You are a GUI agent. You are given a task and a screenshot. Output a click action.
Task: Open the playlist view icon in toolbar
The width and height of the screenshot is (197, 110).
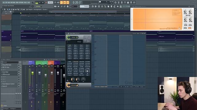(x=93, y=6)
